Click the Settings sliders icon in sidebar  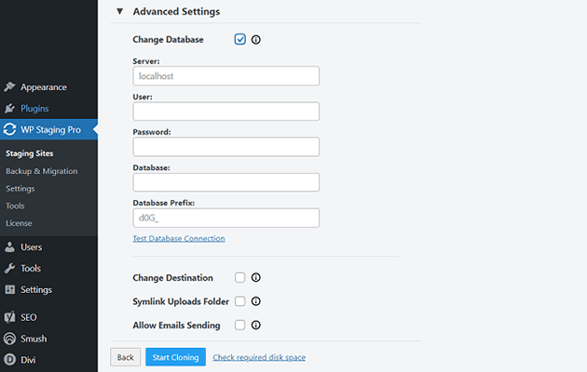(9, 289)
